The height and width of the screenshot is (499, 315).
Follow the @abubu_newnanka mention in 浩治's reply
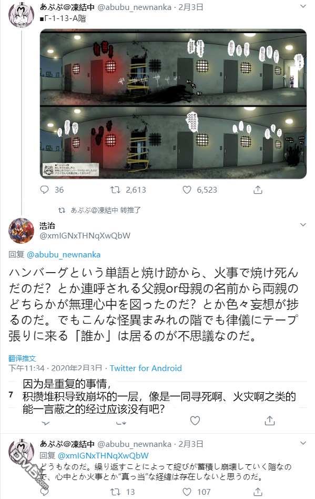[x=64, y=255]
